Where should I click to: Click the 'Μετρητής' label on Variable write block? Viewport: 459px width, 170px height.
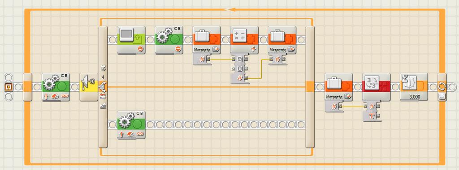click(278, 50)
